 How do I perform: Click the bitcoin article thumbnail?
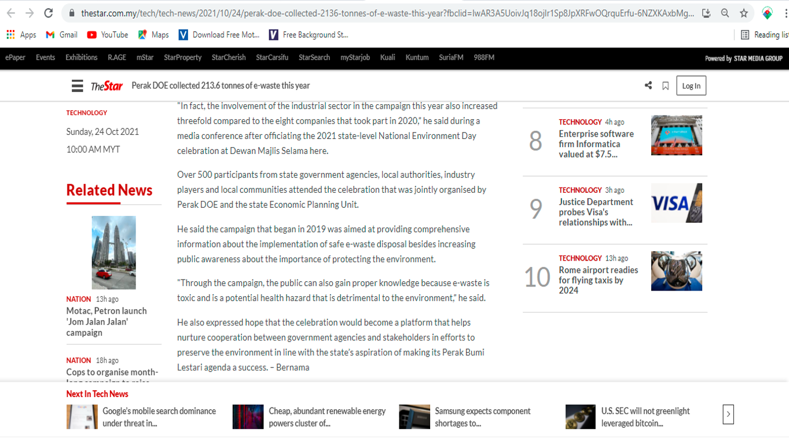(x=581, y=417)
